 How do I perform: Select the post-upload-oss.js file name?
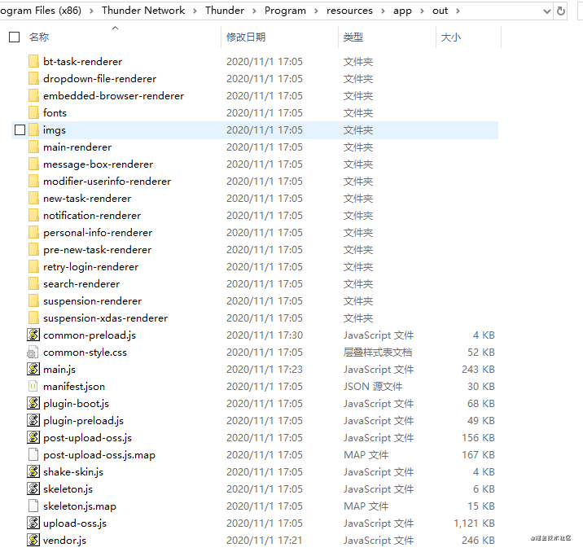[87, 437]
